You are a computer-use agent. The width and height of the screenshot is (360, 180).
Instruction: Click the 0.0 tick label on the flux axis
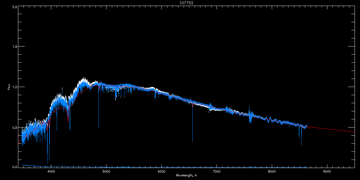tap(14, 167)
